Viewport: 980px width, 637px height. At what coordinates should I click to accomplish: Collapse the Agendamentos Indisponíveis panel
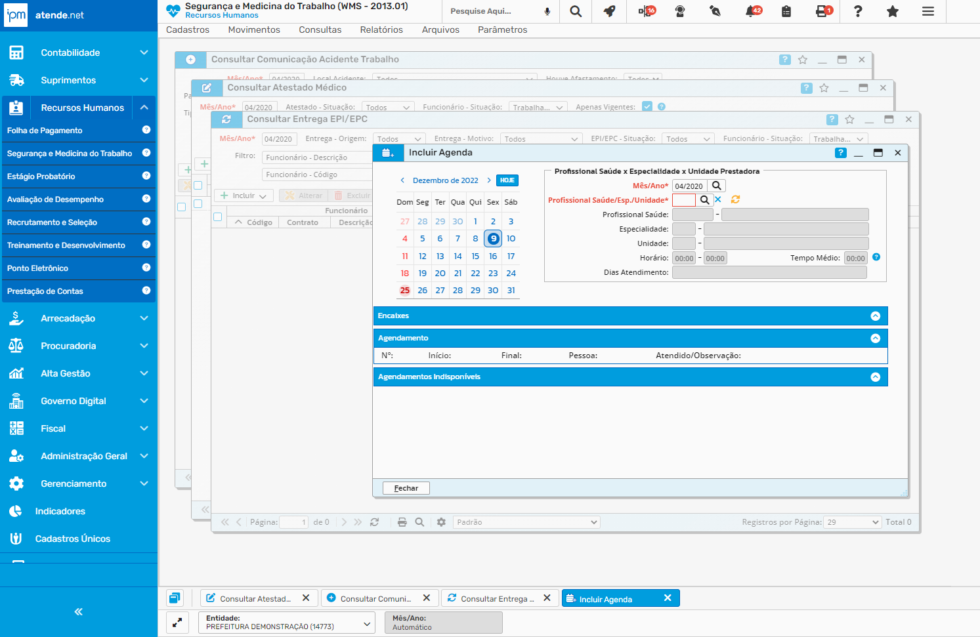click(875, 377)
